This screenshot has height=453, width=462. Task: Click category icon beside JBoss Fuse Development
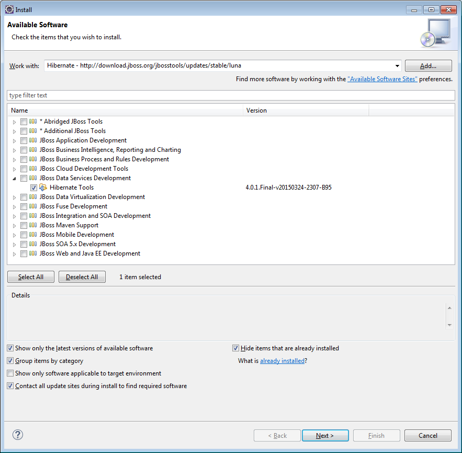point(33,206)
